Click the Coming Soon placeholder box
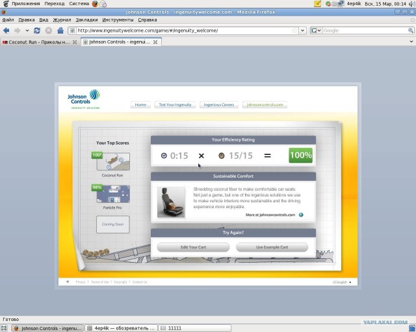This screenshot has width=416, height=332. click(112, 224)
